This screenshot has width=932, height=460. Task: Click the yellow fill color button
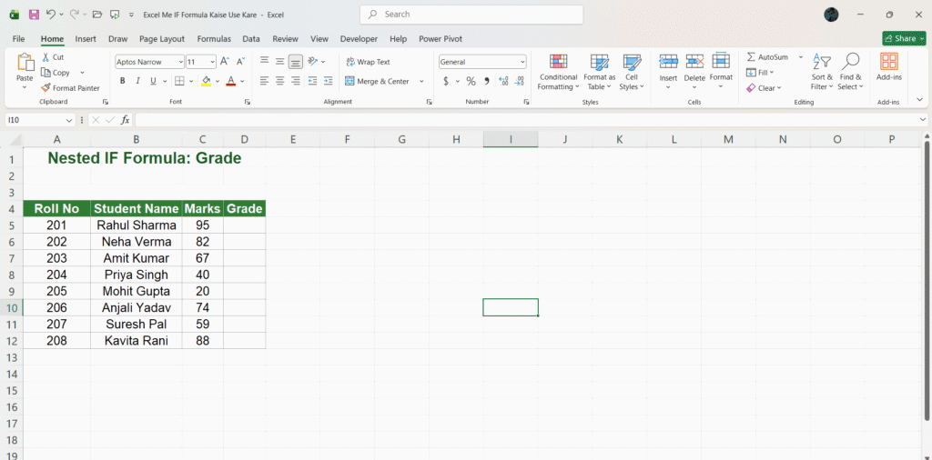click(x=207, y=81)
